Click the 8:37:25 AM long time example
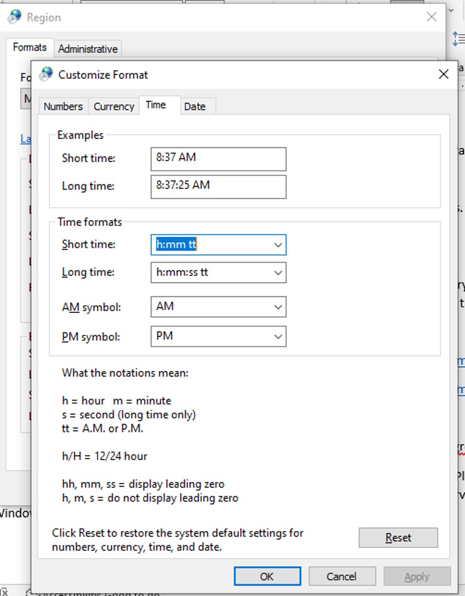 (x=218, y=187)
